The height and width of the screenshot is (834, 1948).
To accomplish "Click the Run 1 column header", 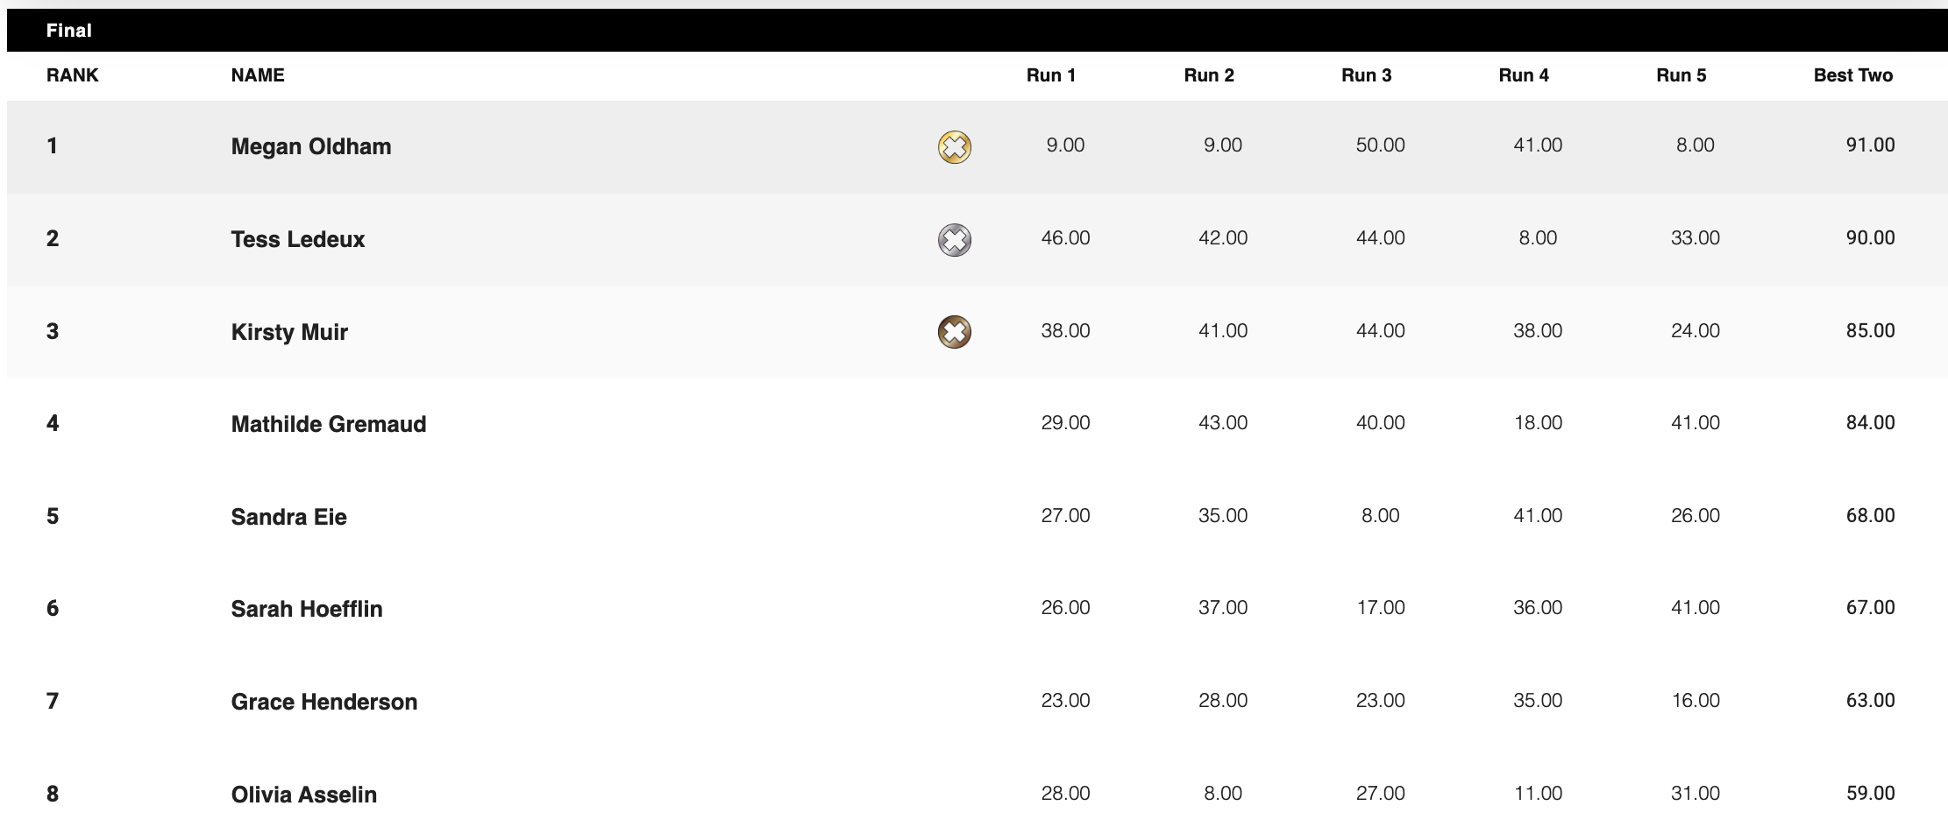I will tap(1050, 75).
